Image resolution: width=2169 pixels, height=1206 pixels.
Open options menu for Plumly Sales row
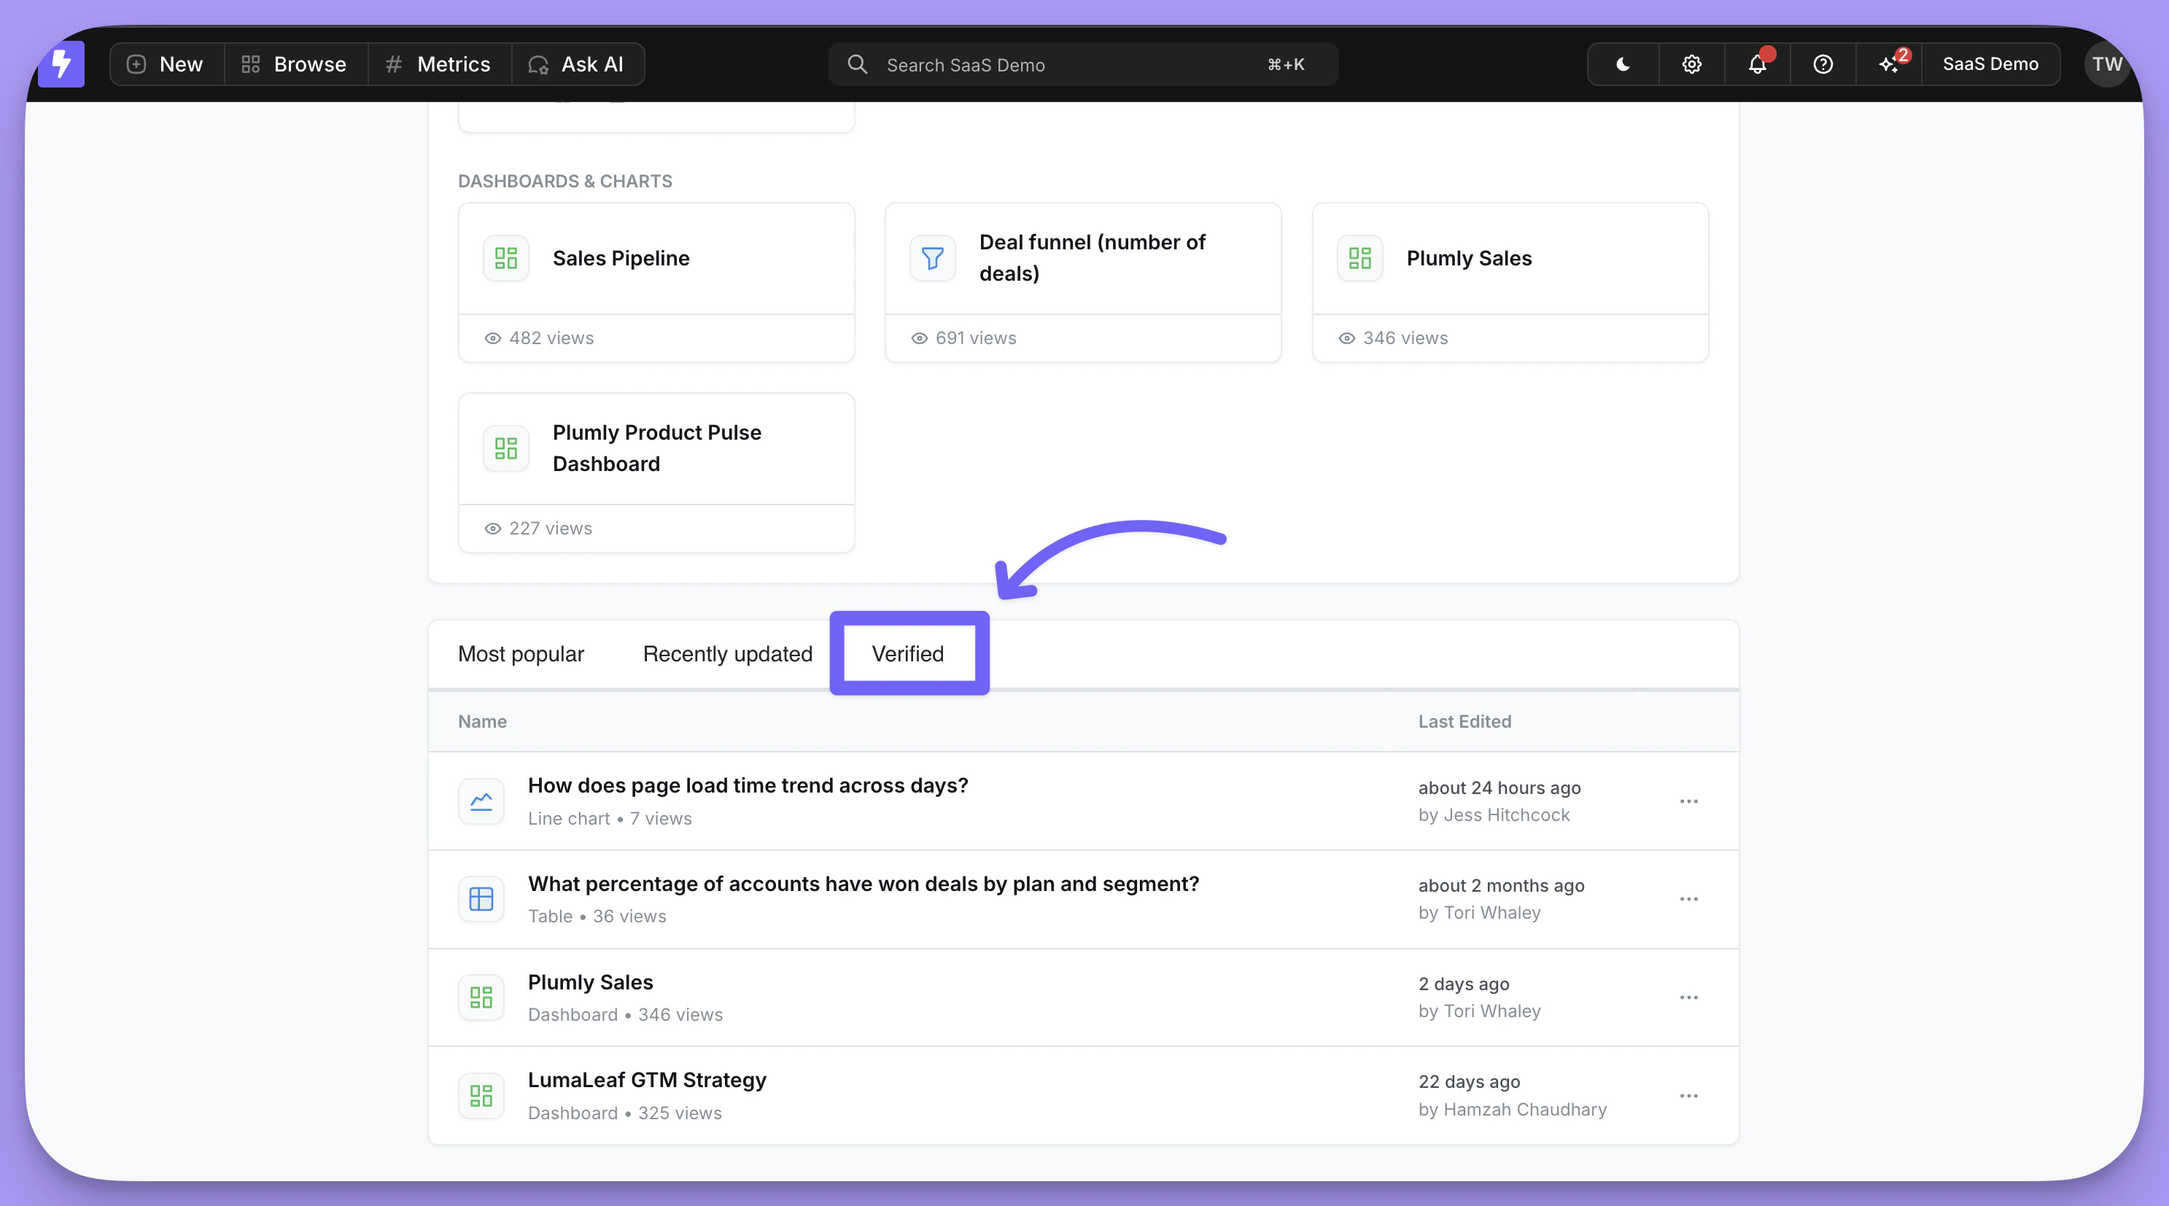[1689, 997]
